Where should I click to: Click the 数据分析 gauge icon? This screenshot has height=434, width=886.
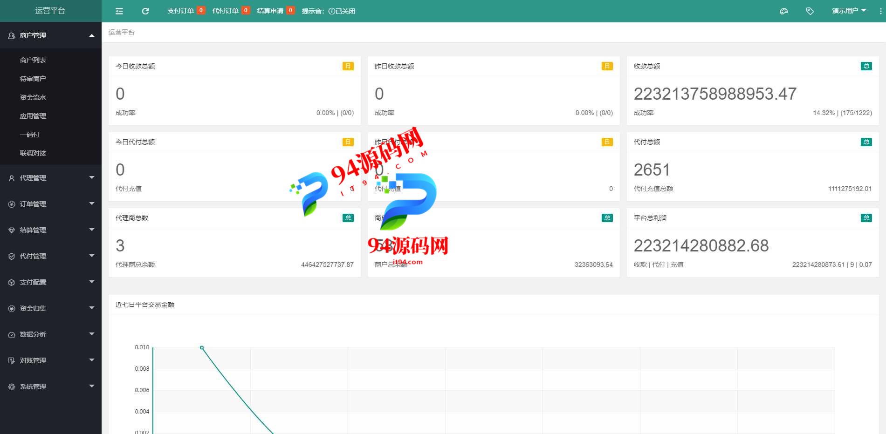pos(12,334)
